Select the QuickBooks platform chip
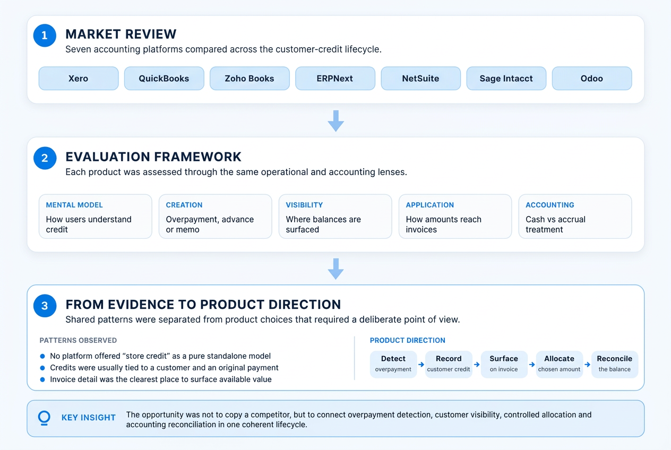 coord(164,78)
